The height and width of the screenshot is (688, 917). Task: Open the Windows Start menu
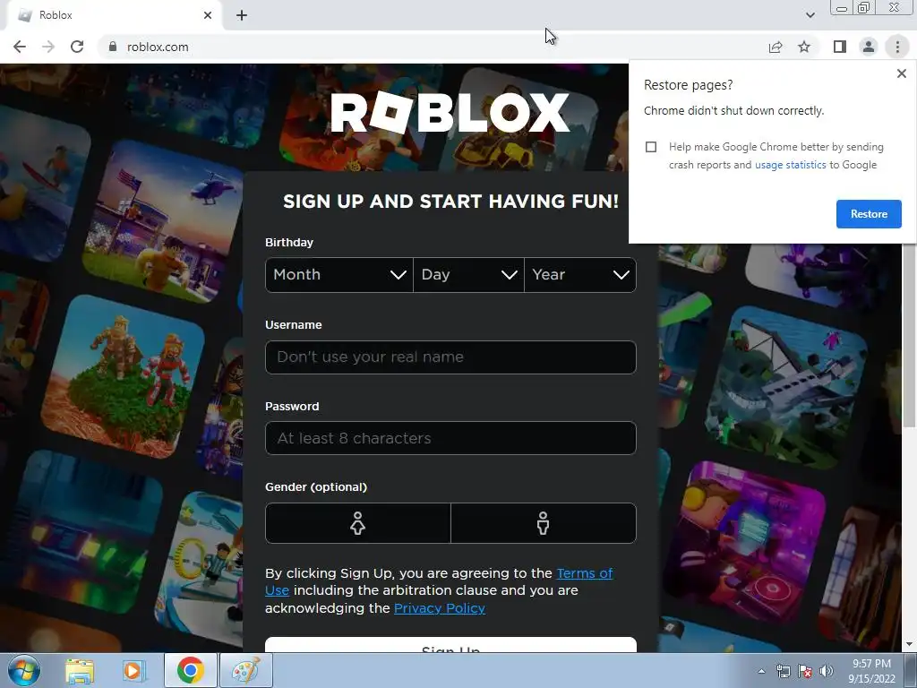[23, 670]
